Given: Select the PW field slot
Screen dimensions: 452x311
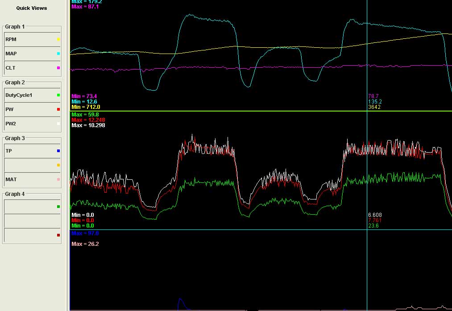Looking at the screenshot, I should [x=29, y=109].
